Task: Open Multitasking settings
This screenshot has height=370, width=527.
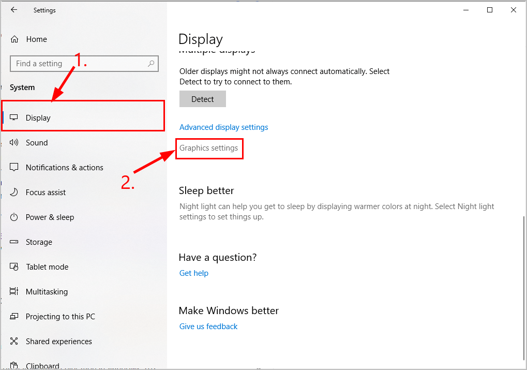Action: tap(47, 291)
